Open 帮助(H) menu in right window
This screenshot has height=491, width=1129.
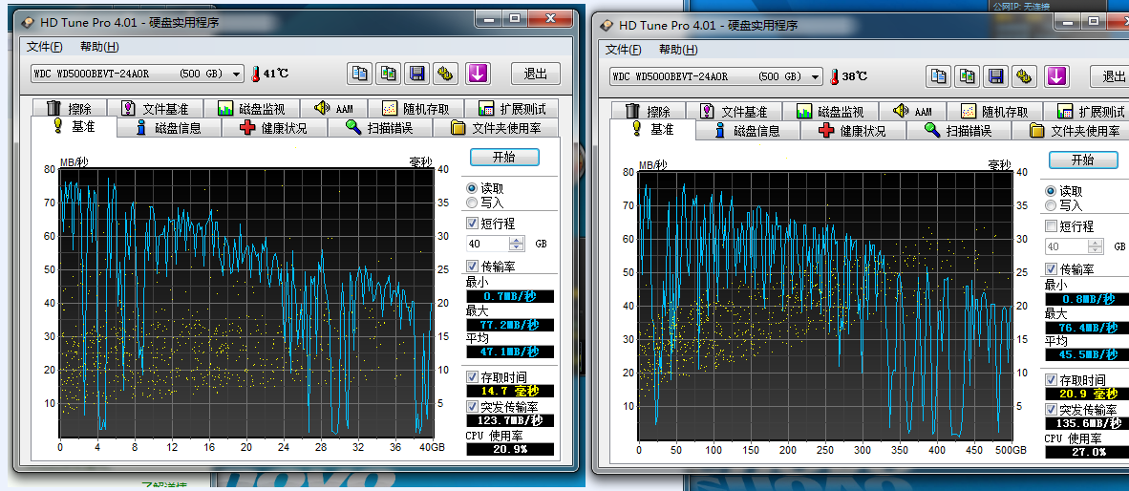678,50
